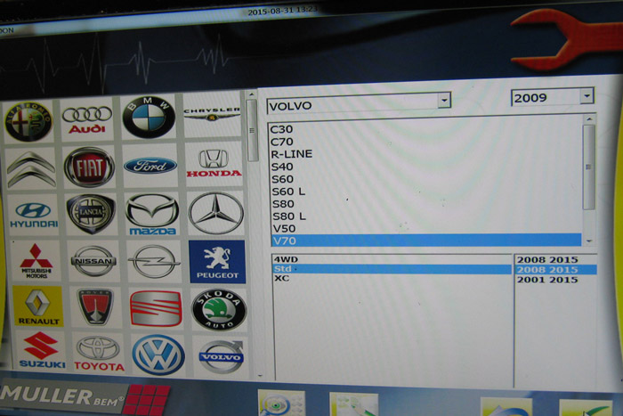This screenshot has width=623, height=416.
Task: Click brand grid scrollbar up arrow
Action: 251,94
